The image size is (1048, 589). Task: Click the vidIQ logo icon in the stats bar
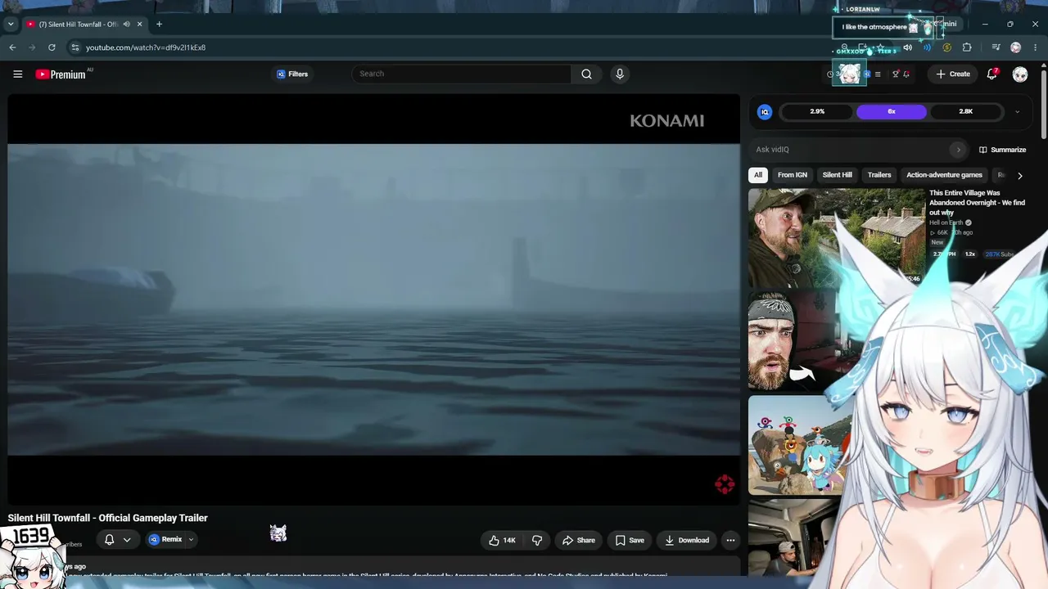click(765, 112)
